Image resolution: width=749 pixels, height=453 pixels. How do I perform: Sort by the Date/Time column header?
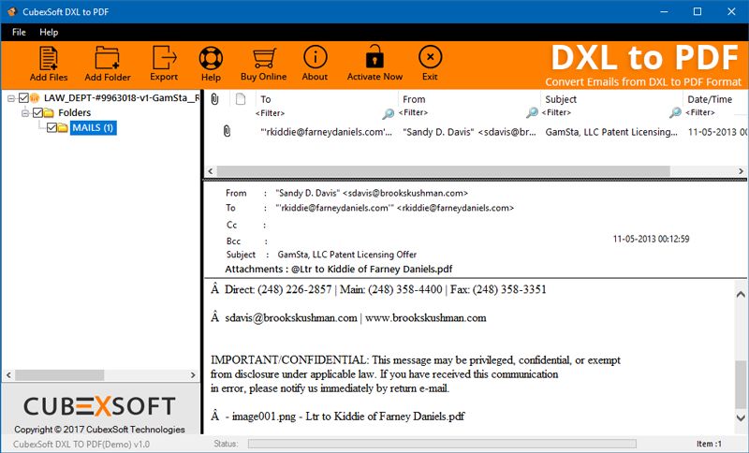(710, 99)
